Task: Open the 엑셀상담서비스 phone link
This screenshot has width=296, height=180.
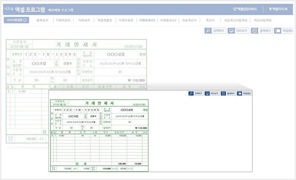Action: coord(245,9)
